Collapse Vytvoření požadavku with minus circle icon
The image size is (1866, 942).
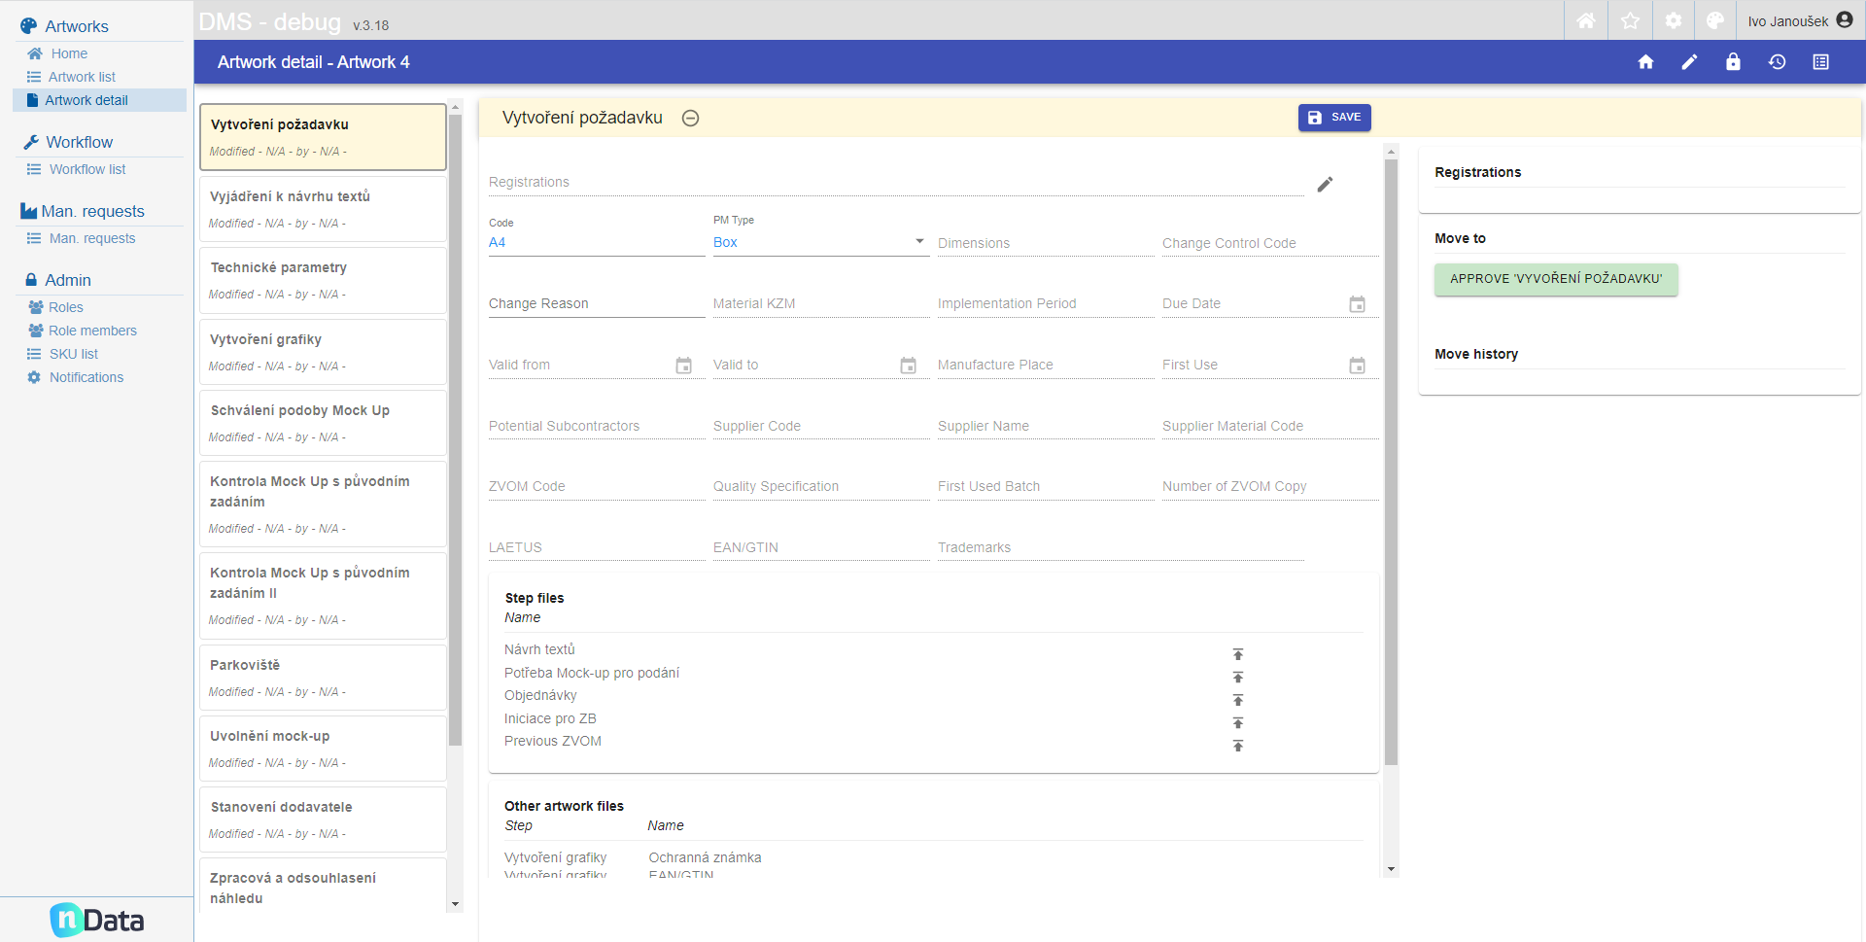(690, 119)
